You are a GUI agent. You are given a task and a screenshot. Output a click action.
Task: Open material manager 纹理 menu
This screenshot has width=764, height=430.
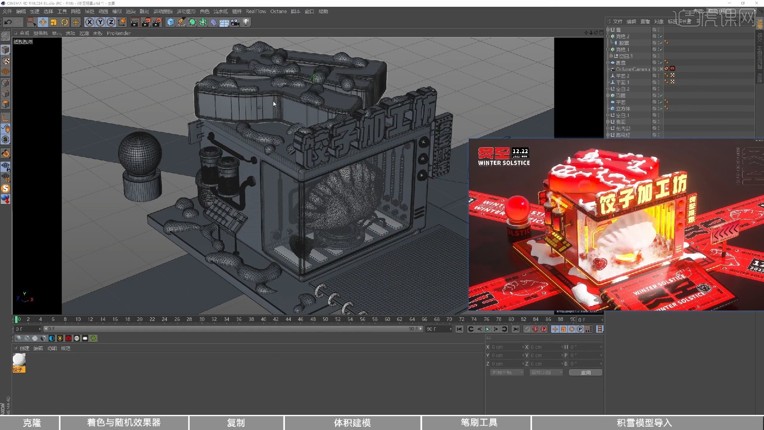[x=66, y=348]
